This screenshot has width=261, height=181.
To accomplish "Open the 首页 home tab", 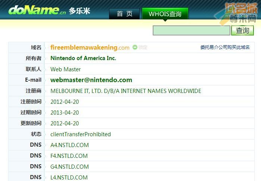I will click(124, 14).
